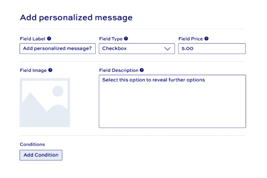
Task: Select the Field Image placeholder thumbnail
Action: click(x=45, y=102)
